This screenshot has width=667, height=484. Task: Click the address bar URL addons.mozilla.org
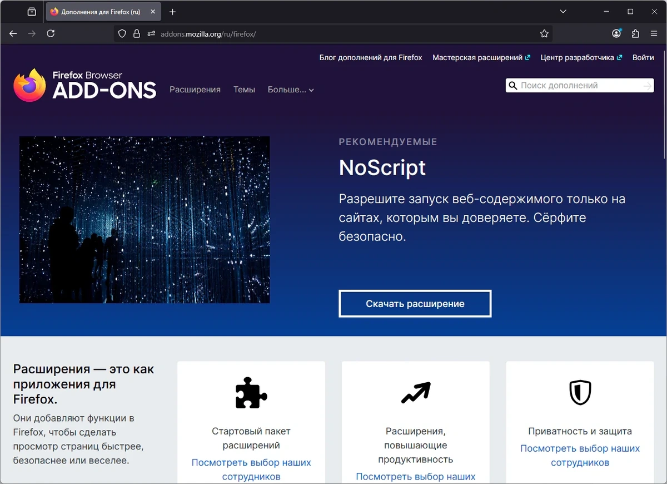click(x=208, y=34)
